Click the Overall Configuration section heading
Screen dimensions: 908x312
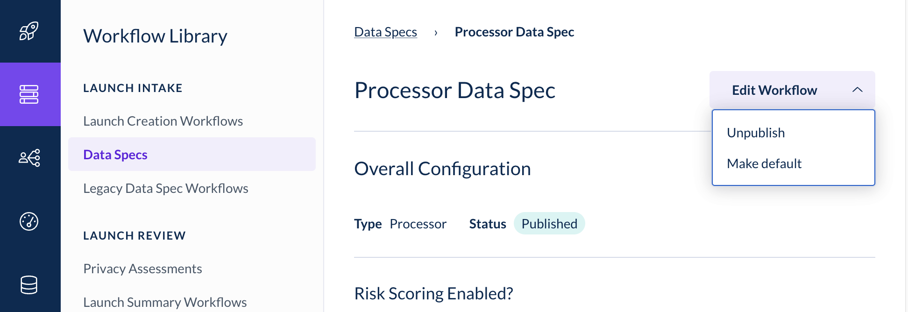point(442,169)
